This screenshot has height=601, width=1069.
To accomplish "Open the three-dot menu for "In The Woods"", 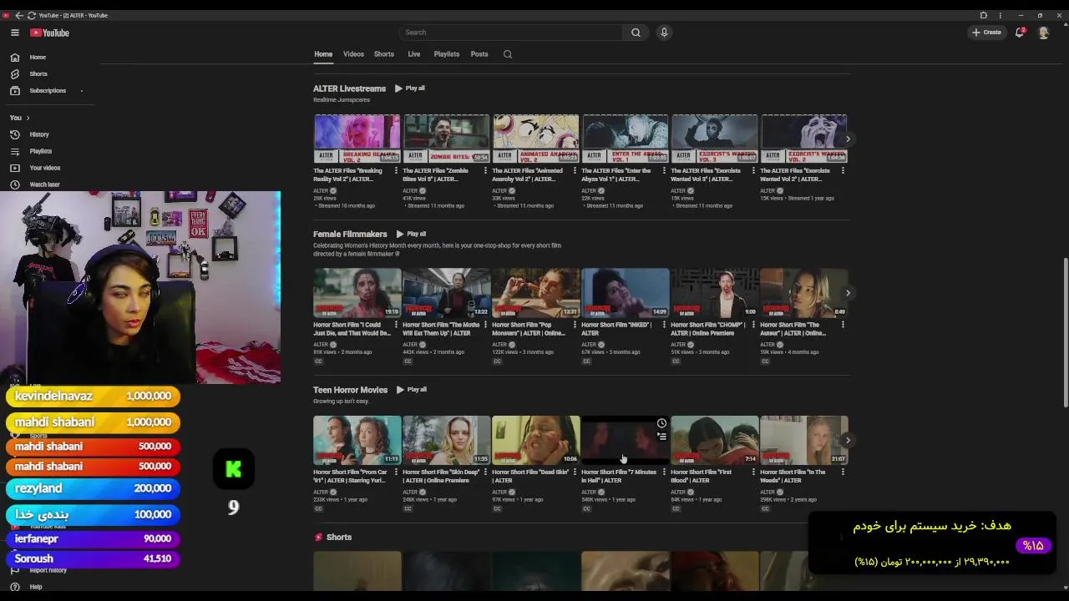I will tap(843, 472).
